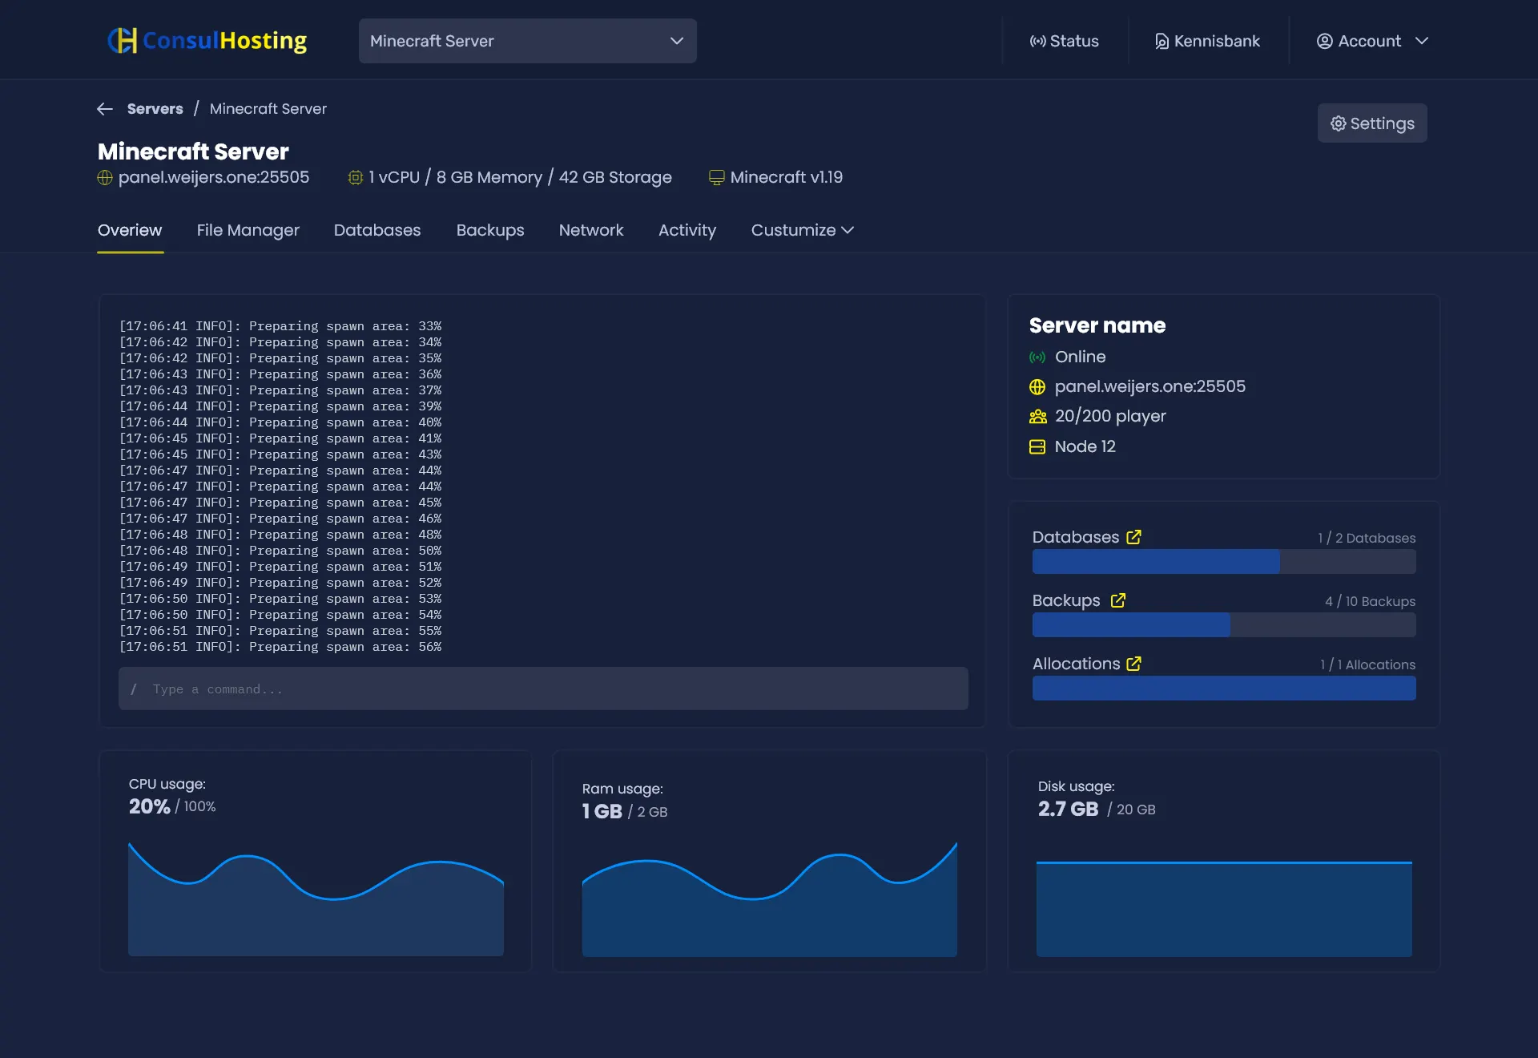Open the Status page link
The image size is (1538, 1058).
pyautogui.click(x=1064, y=41)
